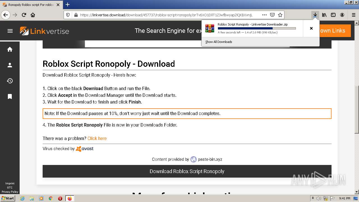The width and height of the screenshot is (359, 202).
Task: Click paste-bin.xyz globe icon
Action: click(194, 159)
